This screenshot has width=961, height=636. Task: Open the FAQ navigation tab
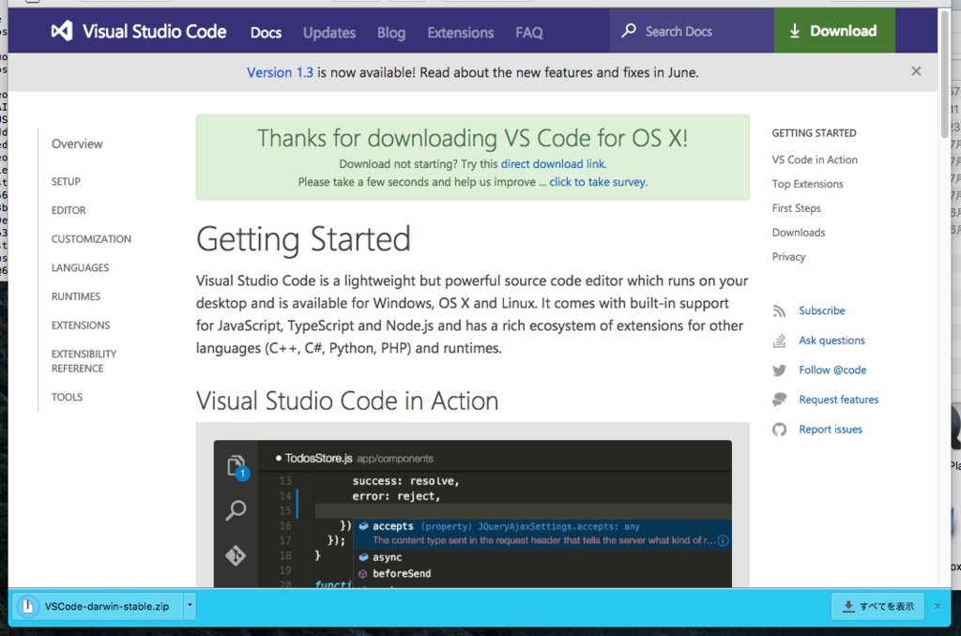point(529,33)
